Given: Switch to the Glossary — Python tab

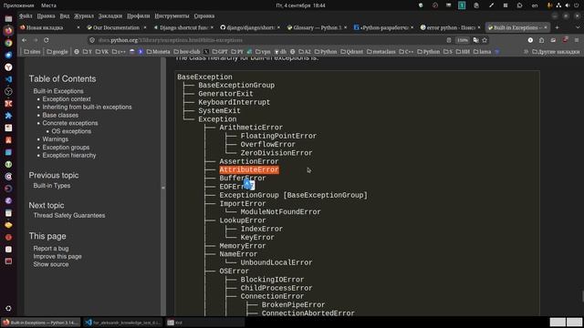Looking at the screenshot, I should coord(317,27).
